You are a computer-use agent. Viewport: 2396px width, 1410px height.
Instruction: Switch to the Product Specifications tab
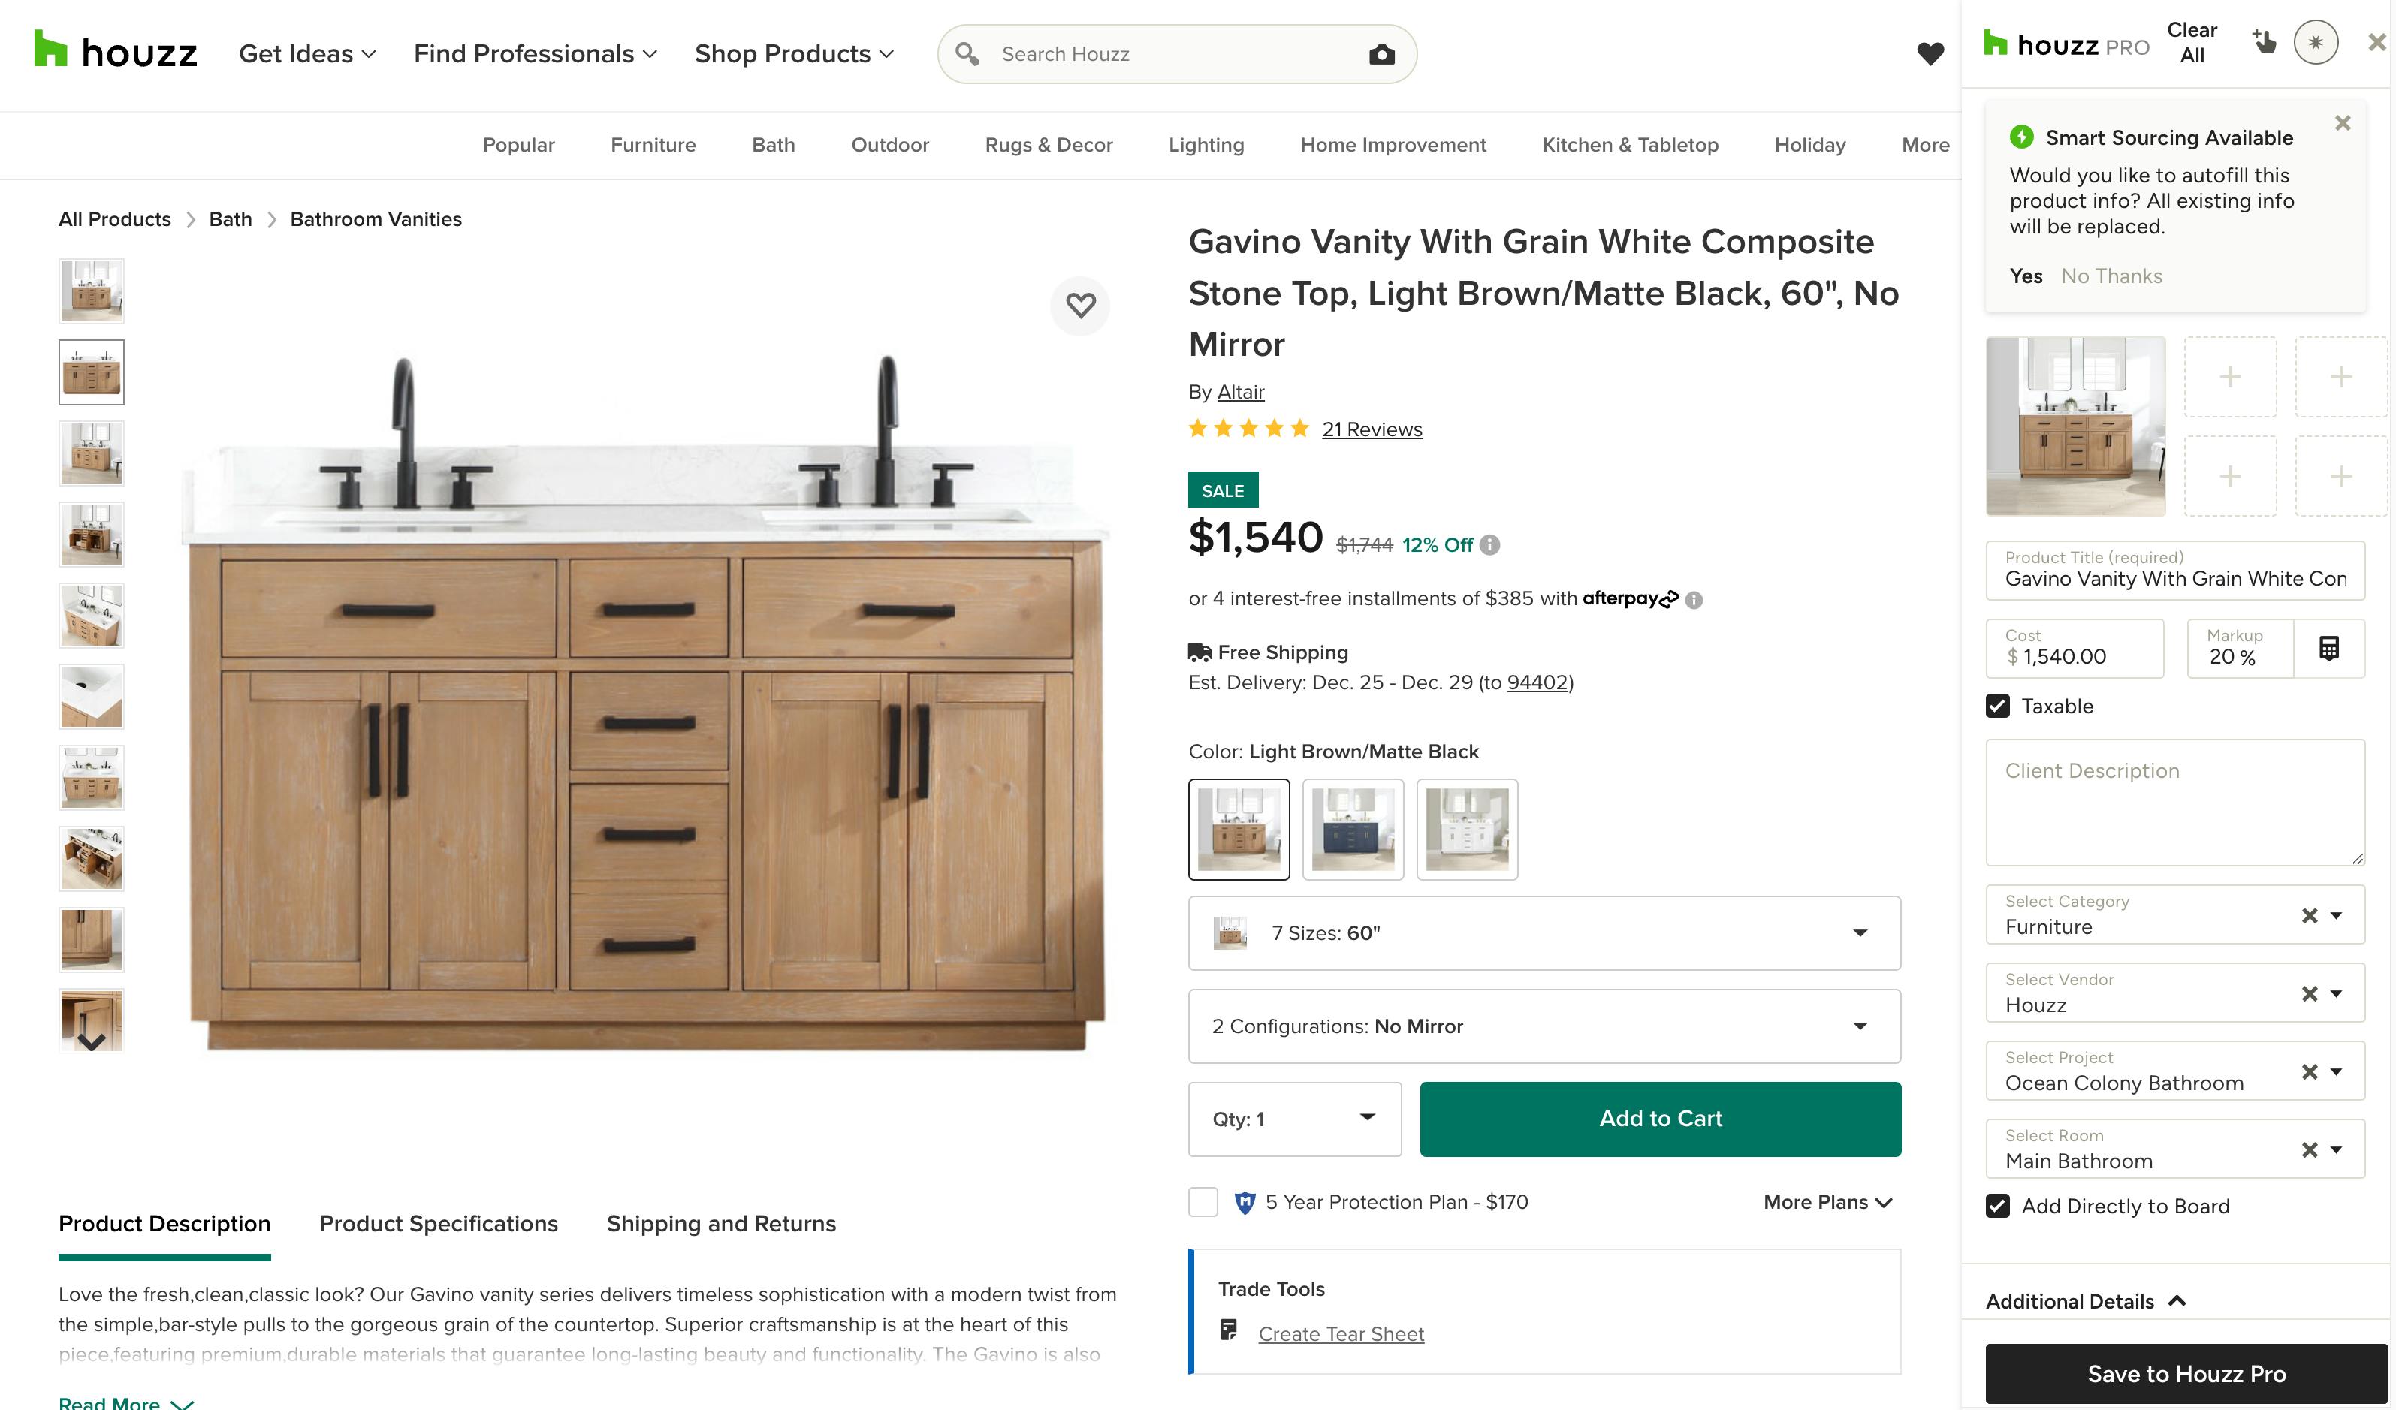(439, 1224)
